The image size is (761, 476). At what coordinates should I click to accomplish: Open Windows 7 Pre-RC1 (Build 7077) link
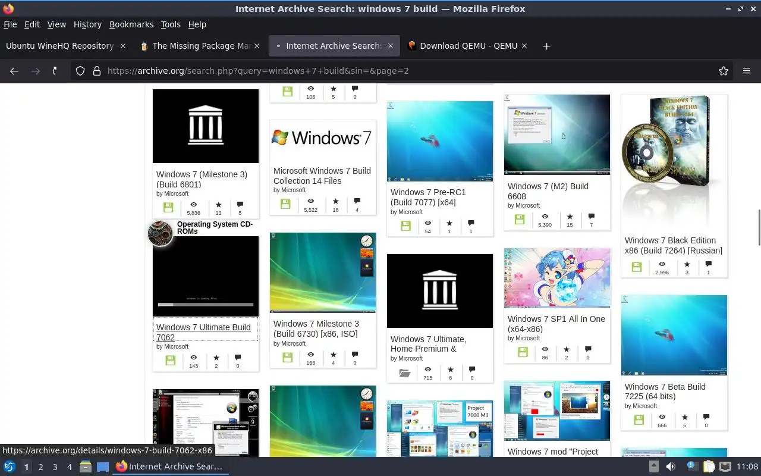pyautogui.click(x=428, y=197)
